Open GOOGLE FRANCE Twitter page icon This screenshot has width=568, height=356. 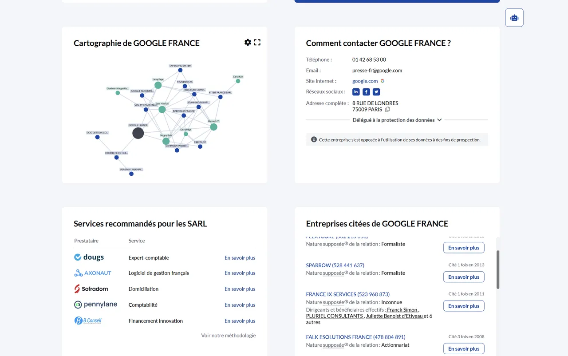click(x=376, y=92)
